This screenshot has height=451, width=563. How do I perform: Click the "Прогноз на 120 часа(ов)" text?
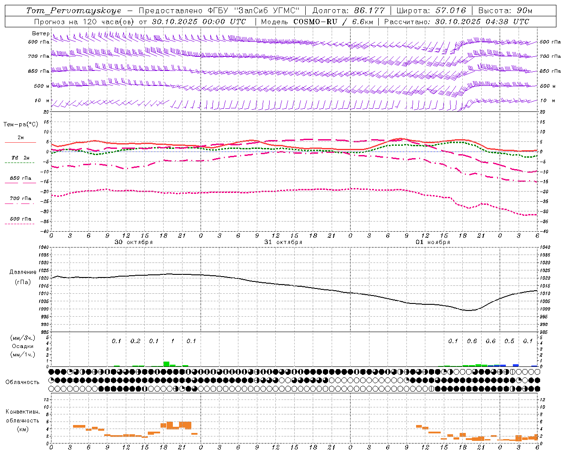coord(84,22)
